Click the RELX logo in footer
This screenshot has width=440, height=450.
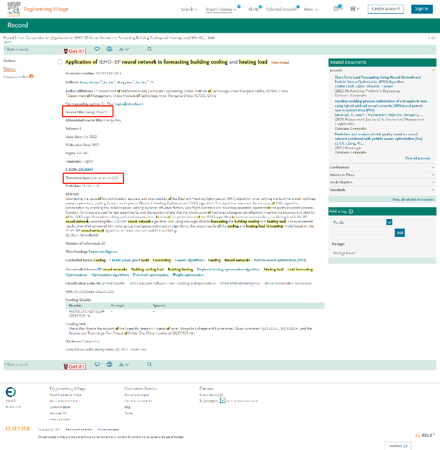424,435
